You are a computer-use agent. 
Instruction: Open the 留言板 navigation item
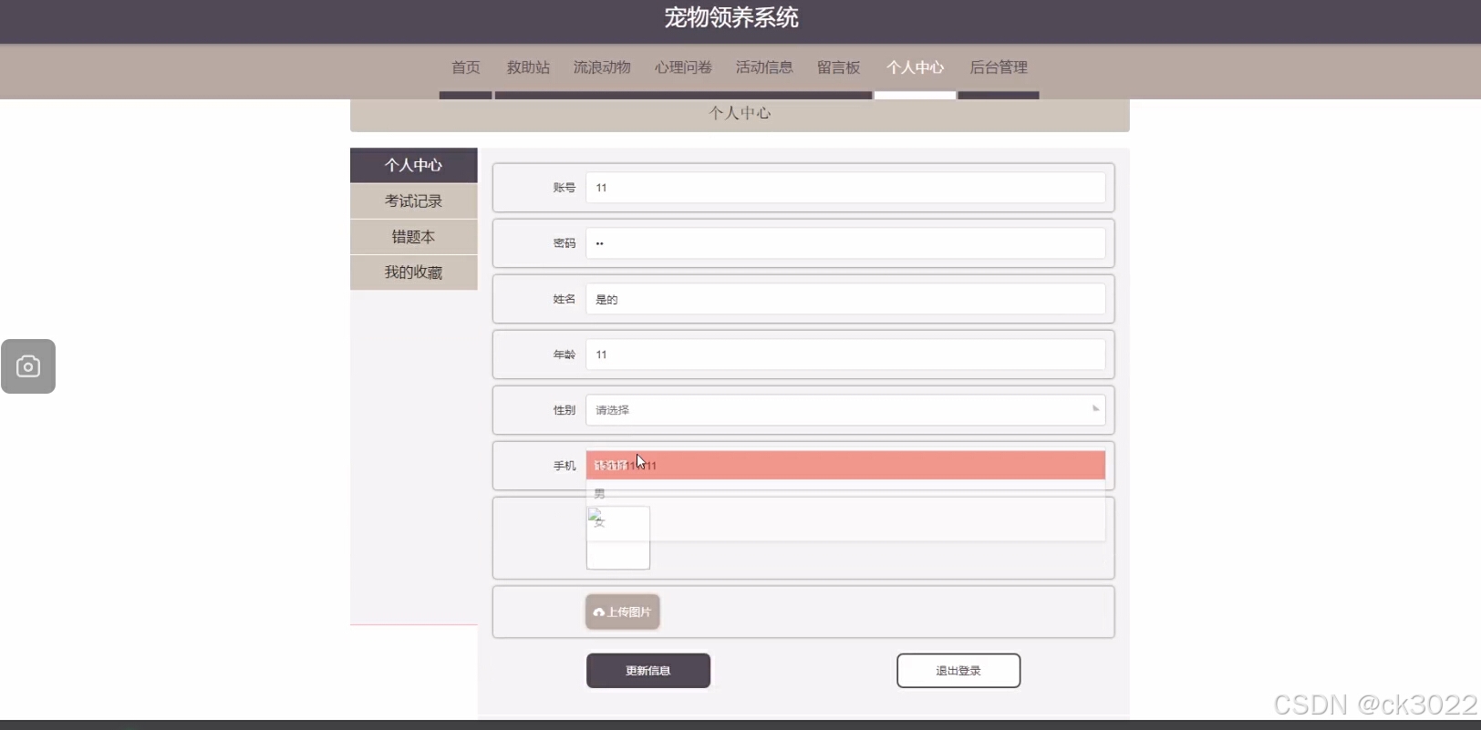[x=839, y=67]
